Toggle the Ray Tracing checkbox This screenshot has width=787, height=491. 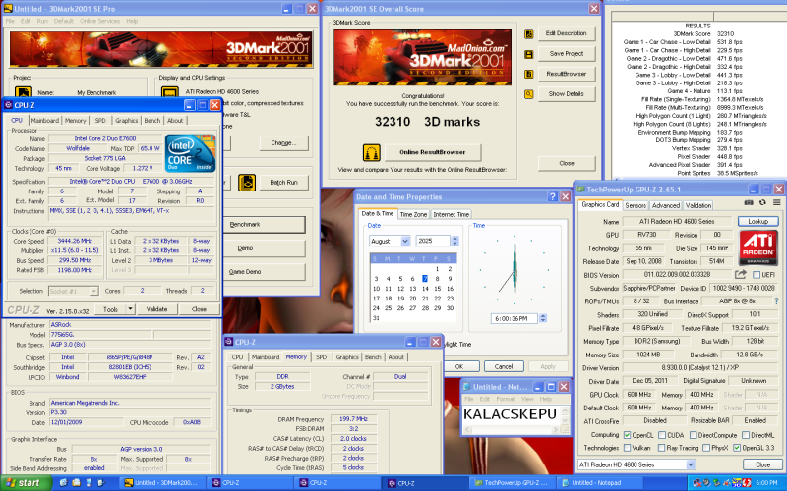pyautogui.click(x=661, y=448)
